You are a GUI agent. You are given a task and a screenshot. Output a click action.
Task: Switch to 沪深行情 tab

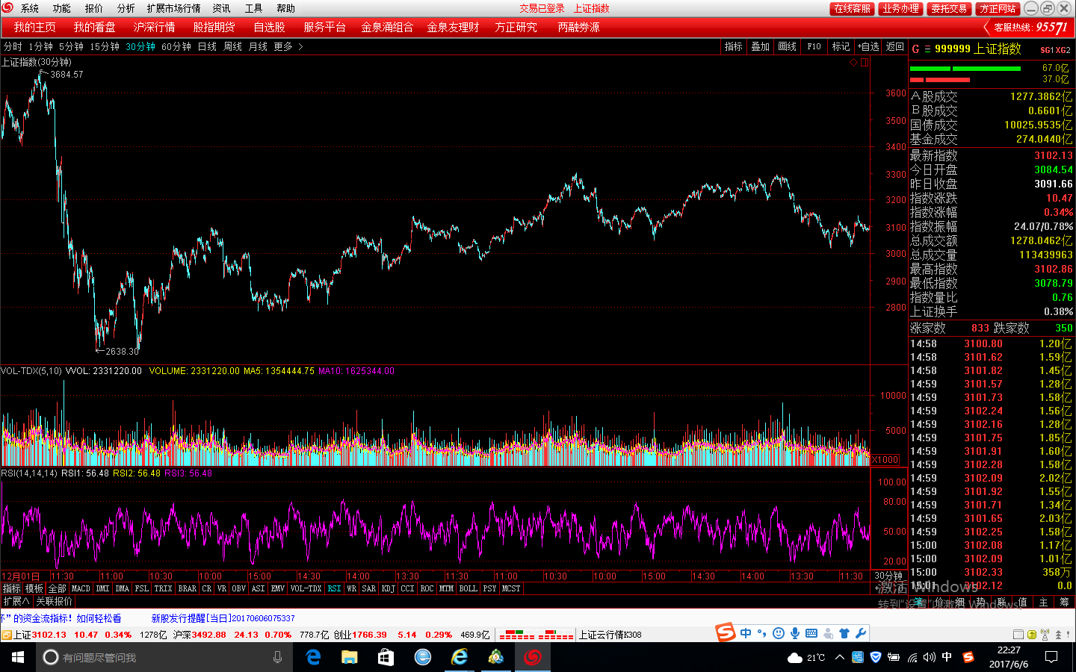155,27
